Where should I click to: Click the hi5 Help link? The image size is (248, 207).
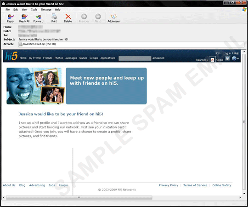237,53
